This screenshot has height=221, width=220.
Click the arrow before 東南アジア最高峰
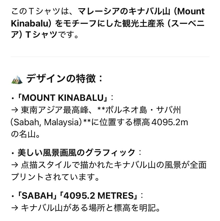(x=15, y=110)
